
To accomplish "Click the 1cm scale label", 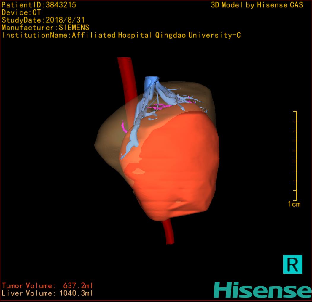I will click(294, 204).
